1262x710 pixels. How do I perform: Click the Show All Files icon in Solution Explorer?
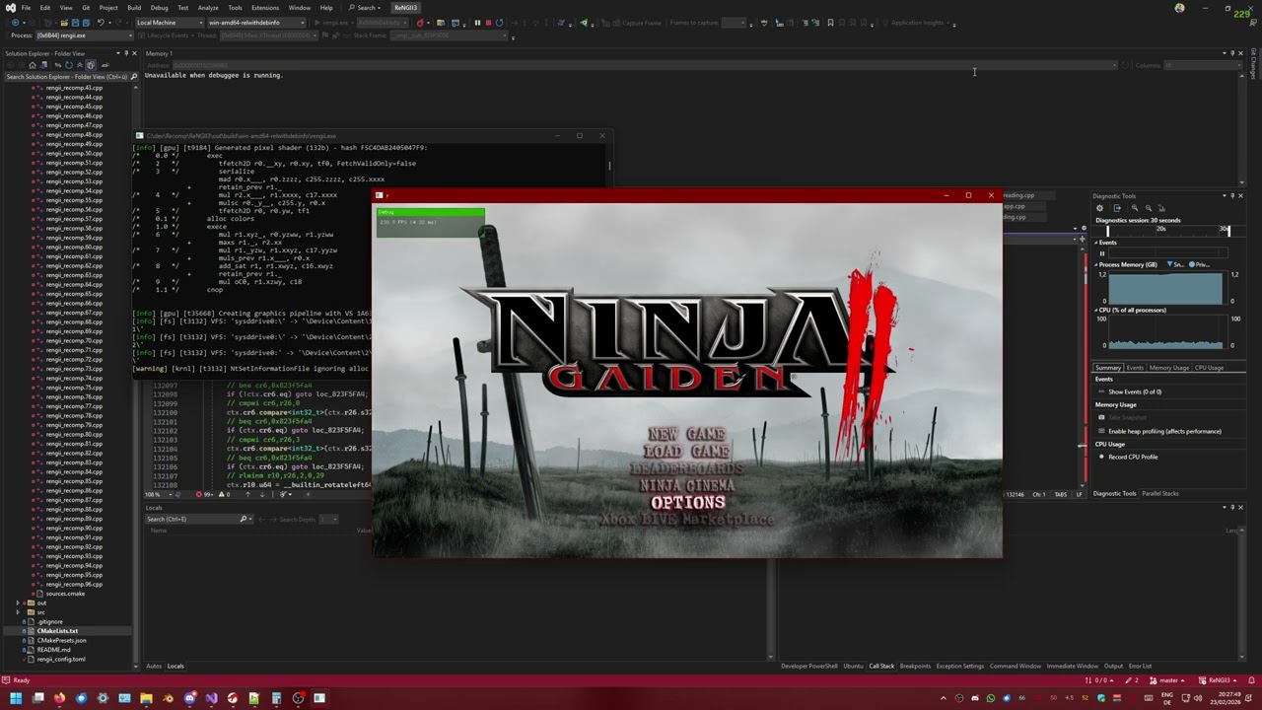tap(90, 65)
